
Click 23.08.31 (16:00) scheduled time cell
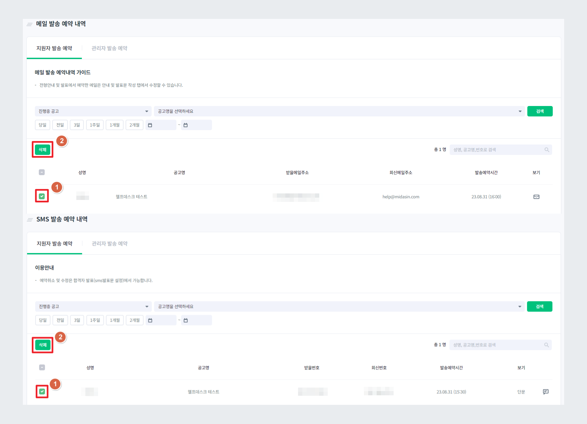(486, 197)
